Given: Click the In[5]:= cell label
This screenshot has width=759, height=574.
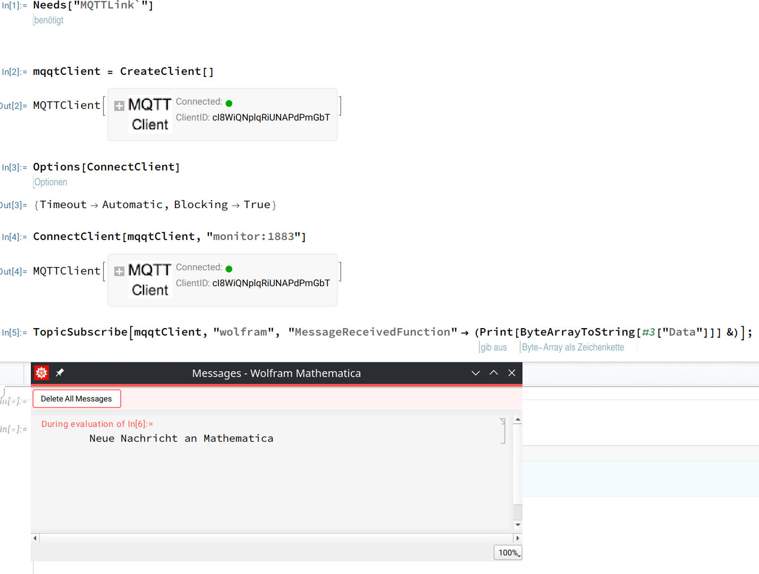Looking at the screenshot, I should 14,333.
